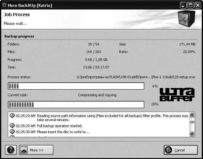Maximize the Nero BackItUp window

(x=190, y=5)
